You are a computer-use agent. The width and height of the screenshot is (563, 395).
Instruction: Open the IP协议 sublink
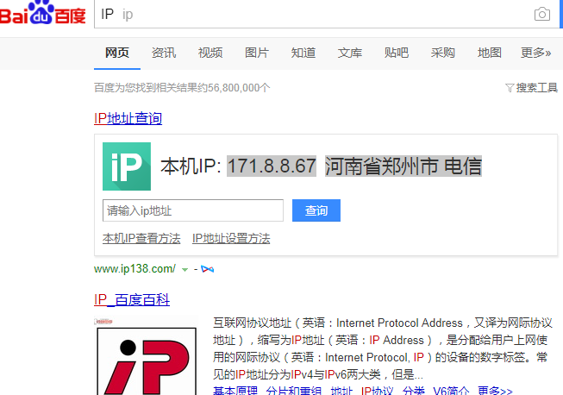[377, 391]
